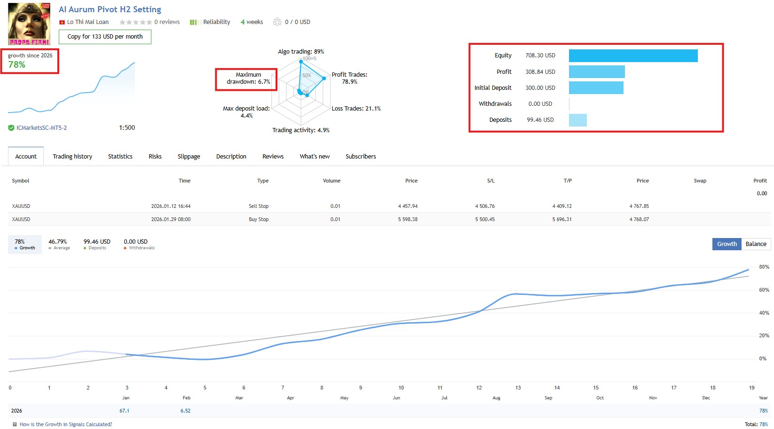Click the 5 696.31 take profit cell

[562, 219]
